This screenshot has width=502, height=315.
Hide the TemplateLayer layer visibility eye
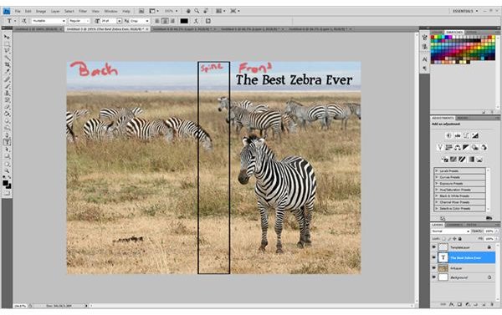pyautogui.click(x=433, y=247)
